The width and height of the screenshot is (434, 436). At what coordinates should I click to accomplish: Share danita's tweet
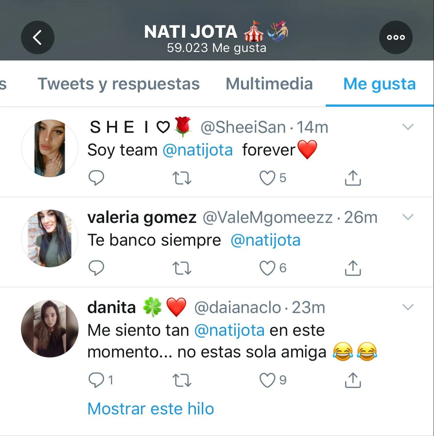point(353,380)
